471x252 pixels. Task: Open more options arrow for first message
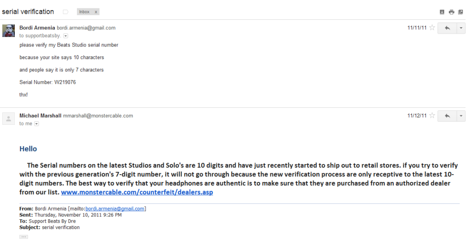click(461, 28)
